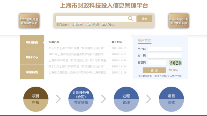Click the 项目申报 circle
Screen dimensions: 207x116
(x=36, y=99)
